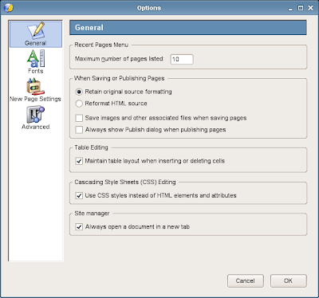Toggle Use CSS styles checkbox

[79, 195]
